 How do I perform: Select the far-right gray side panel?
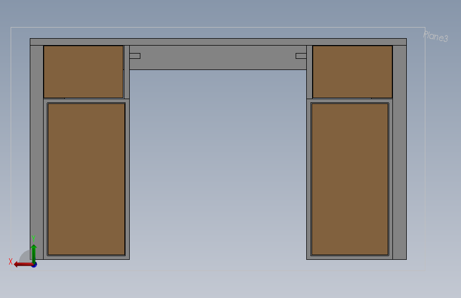pyautogui.click(x=399, y=152)
